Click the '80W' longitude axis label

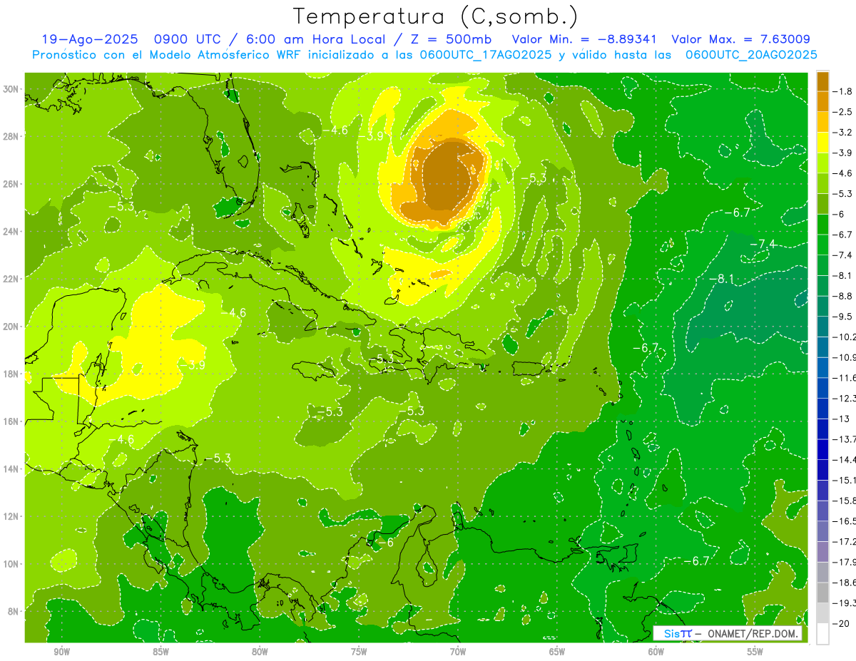[260, 652]
